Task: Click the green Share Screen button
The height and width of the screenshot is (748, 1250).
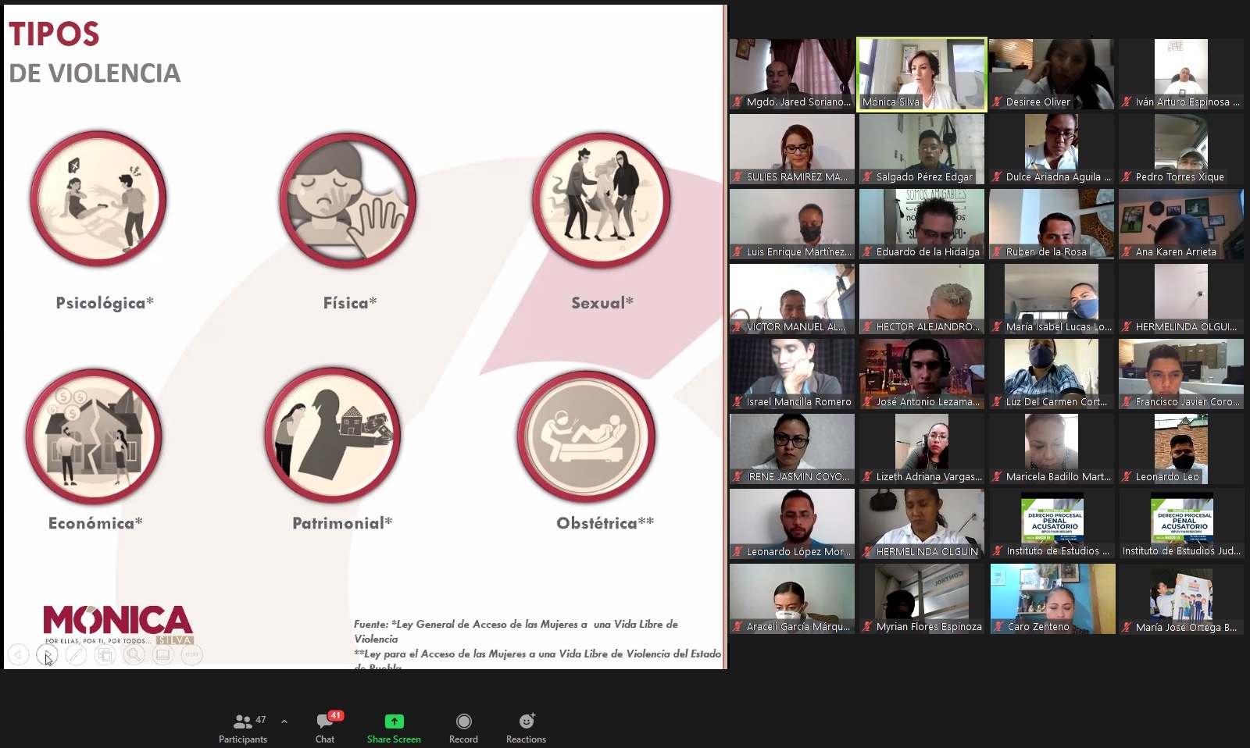Action: coord(394,728)
